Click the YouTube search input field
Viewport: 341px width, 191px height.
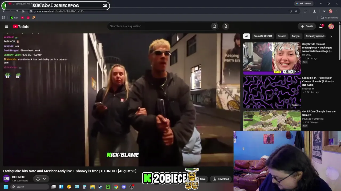point(159,26)
